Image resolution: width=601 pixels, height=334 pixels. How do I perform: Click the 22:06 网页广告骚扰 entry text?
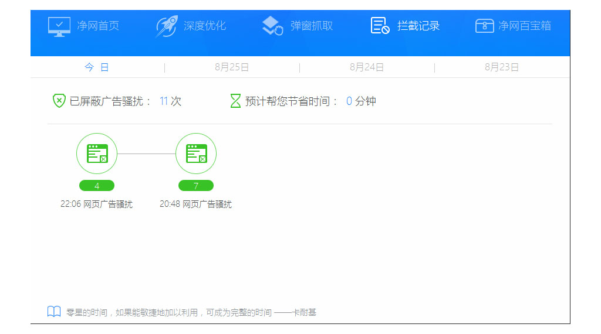point(97,204)
